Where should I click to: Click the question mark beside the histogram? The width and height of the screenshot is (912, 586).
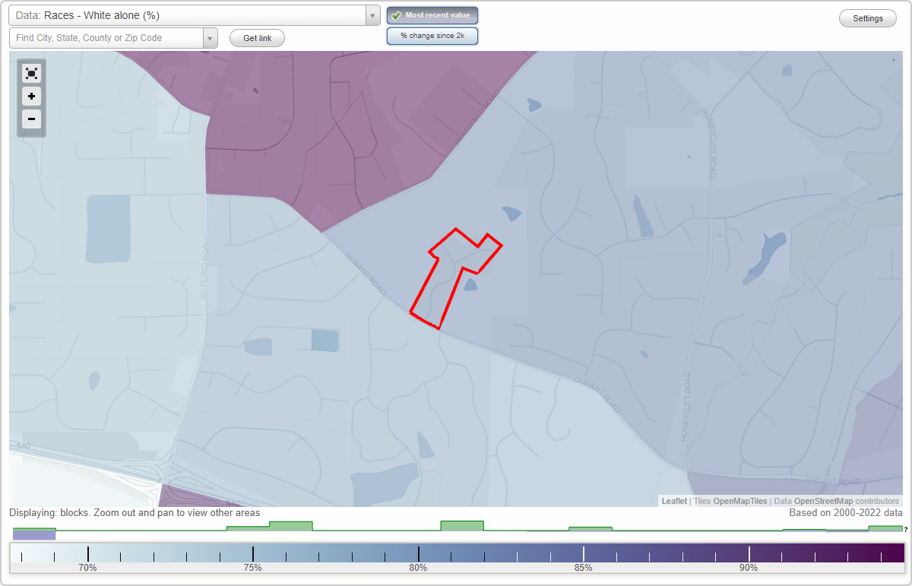click(906, 529)
